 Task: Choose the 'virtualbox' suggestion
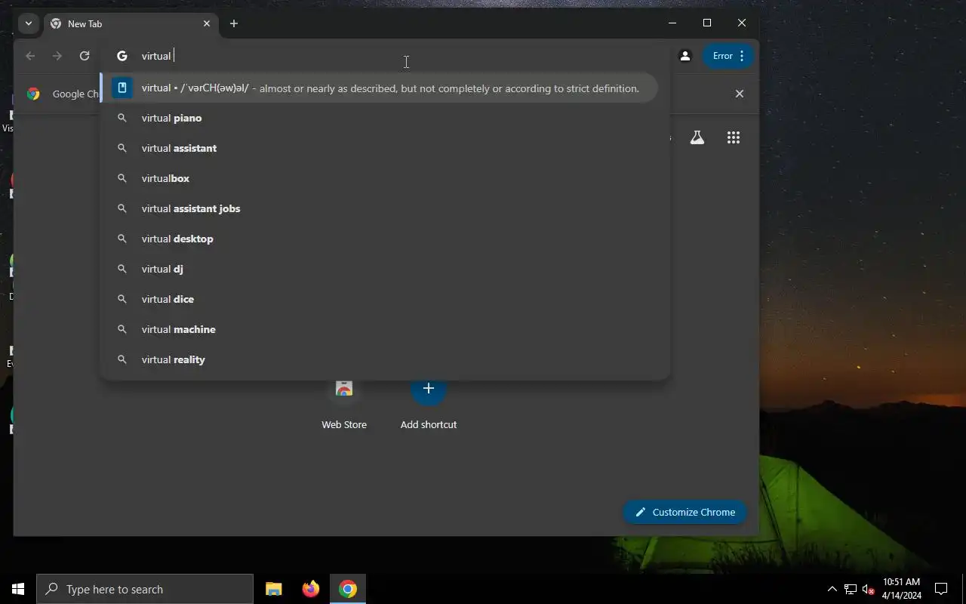tap(385, 178)
